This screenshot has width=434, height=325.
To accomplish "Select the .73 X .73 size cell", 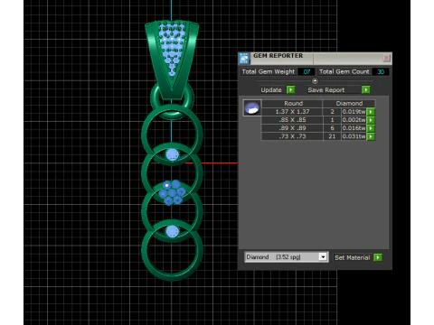I will click(292, 136).
